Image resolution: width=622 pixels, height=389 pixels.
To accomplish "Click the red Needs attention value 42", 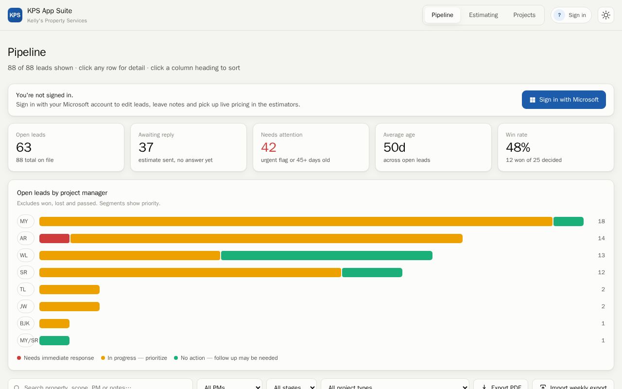I will point(269,147).
